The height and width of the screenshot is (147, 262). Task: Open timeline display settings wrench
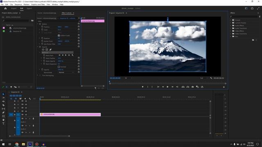coord(30,99)
